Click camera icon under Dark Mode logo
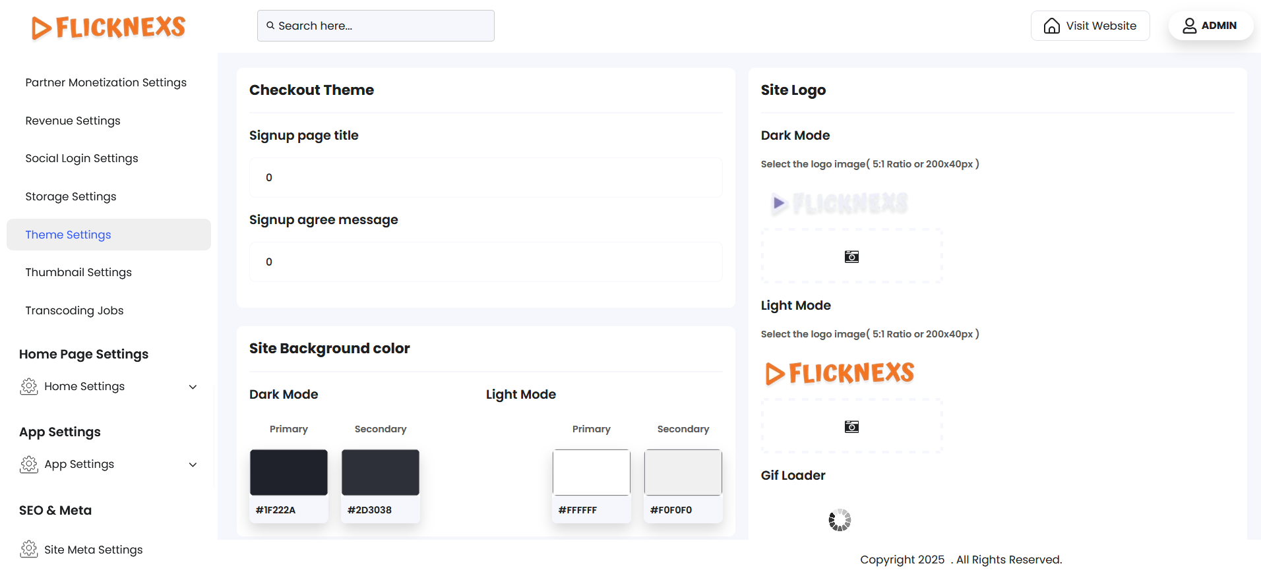The width and height of the screenshot is (1261, 574). (x=851, y=256)
